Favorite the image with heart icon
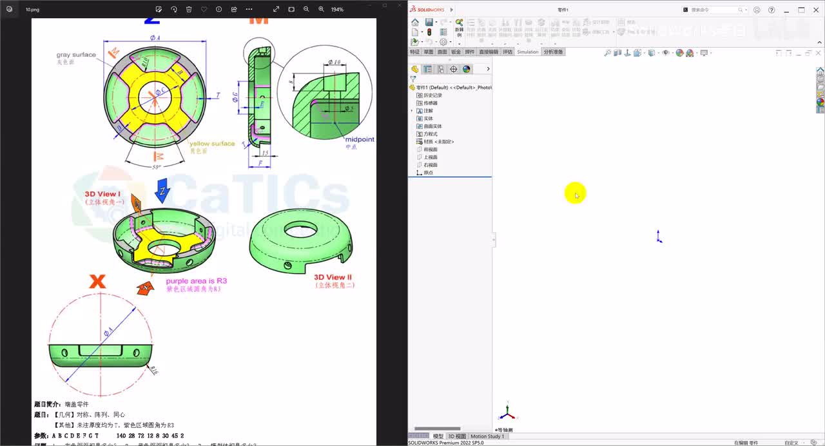This screenshot has height=446, width=825. (204, 10)
